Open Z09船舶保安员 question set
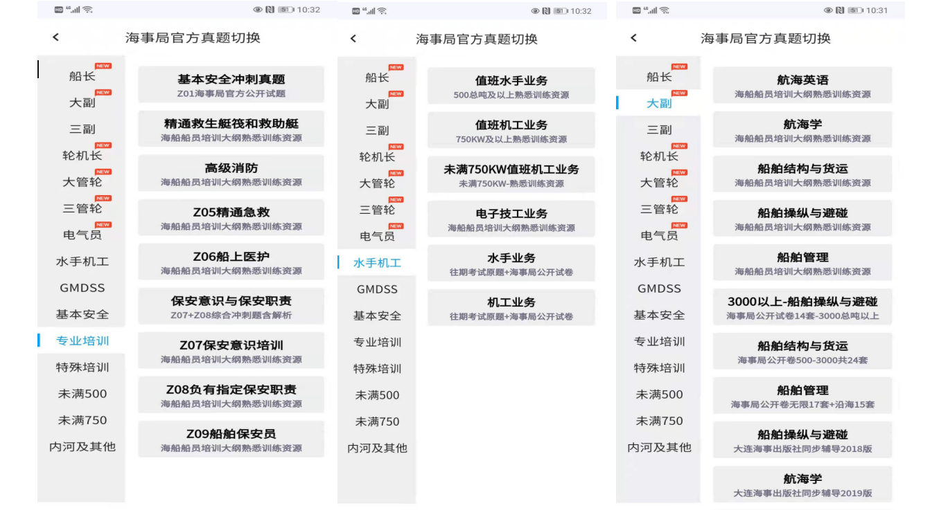The width and height of the screenshot is (948, 510). click(x=231, y=439)
